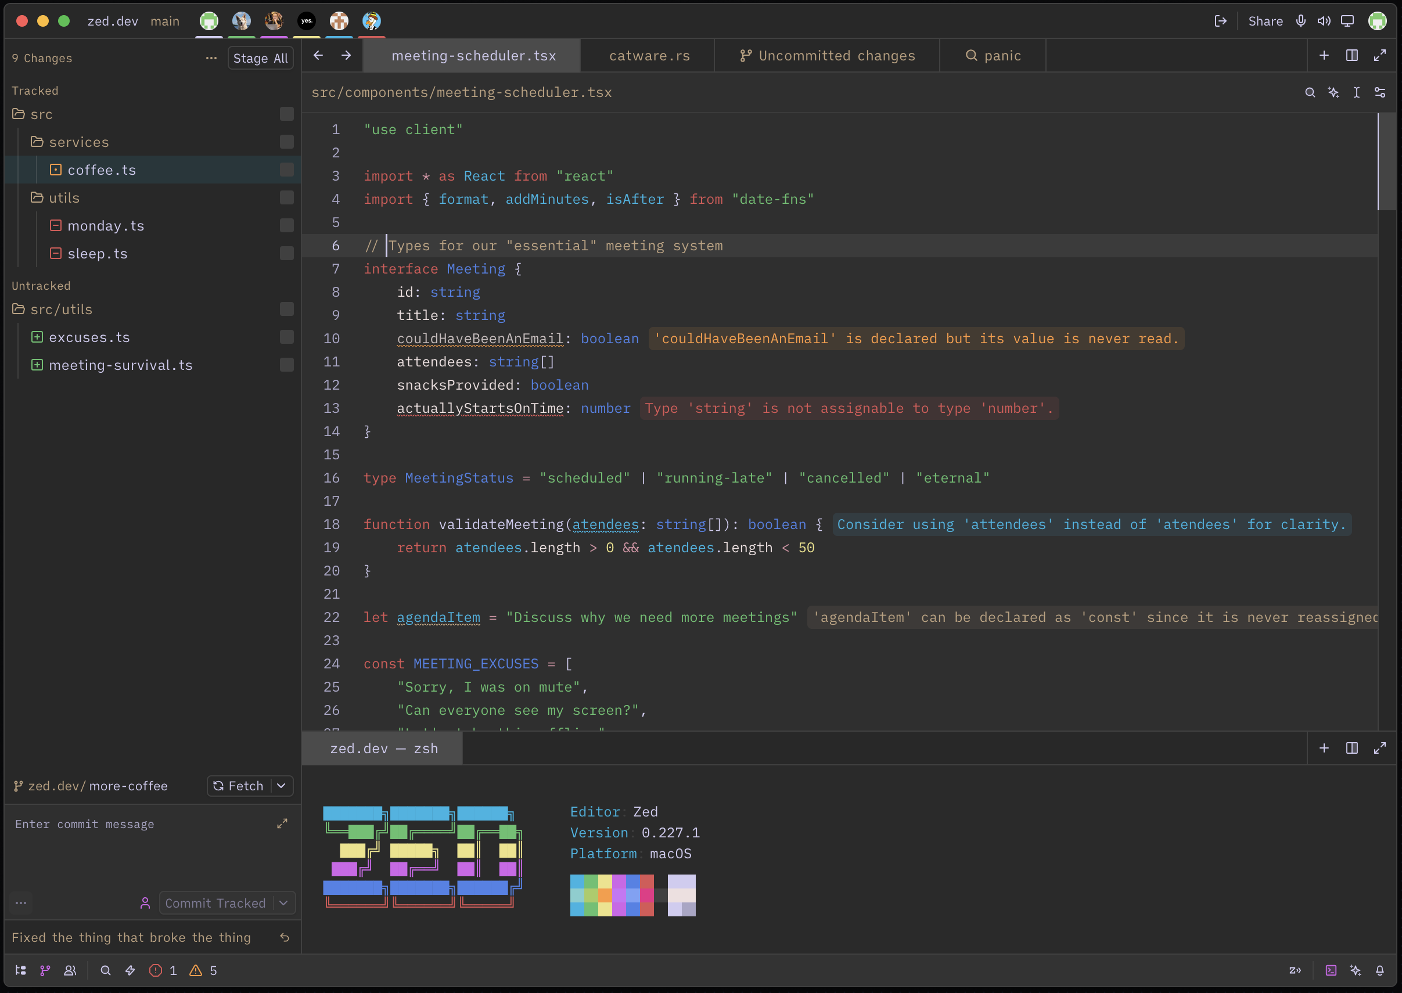The width and height of the screenshot is (1402, 993).
Task: Stage the sleep.ts checkbox
Action: point(287,253)
